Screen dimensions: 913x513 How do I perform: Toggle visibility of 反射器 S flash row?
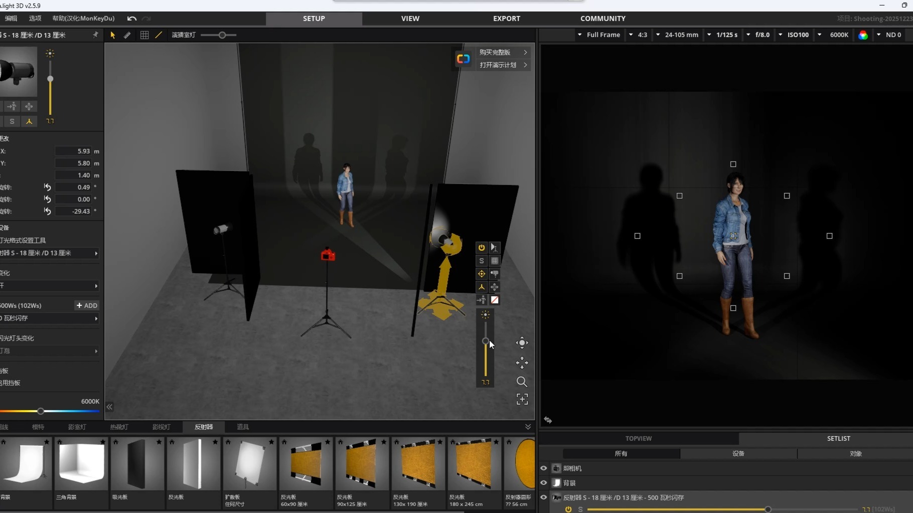coord(543,497)
